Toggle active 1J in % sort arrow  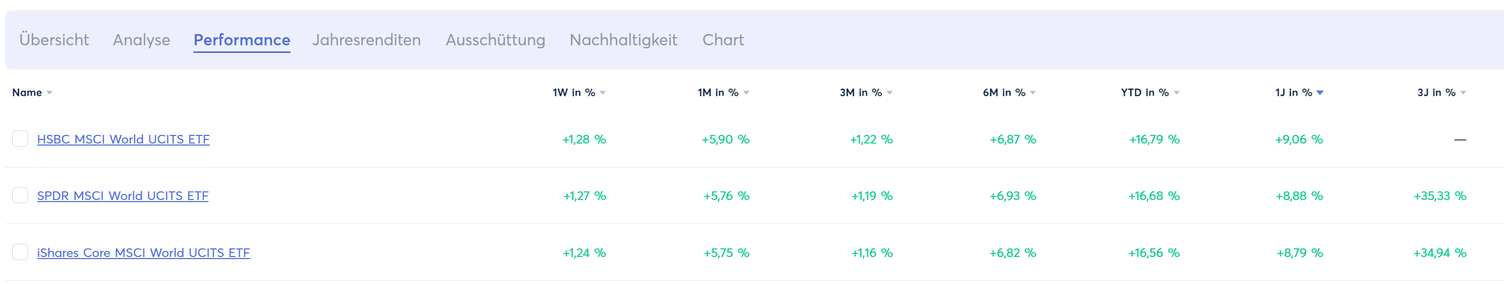[x=1320, y=93]
